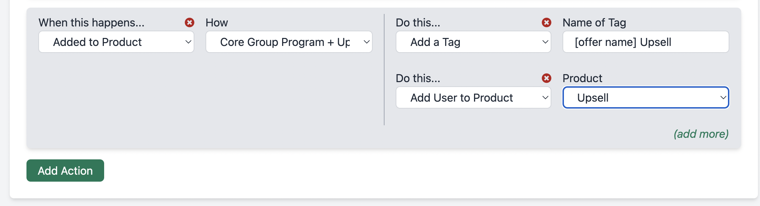
Task: Open the 'Add User to Product' dropdown
Action: coord(473,98)
